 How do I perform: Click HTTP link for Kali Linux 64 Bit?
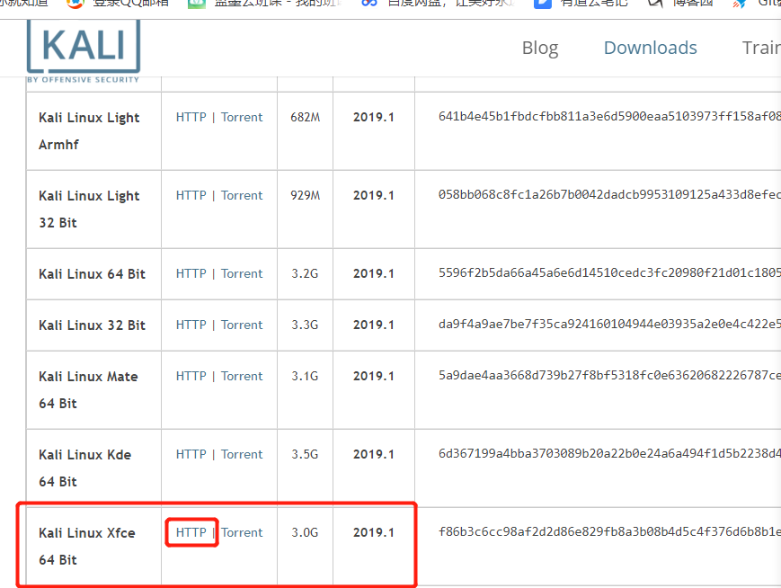pos(191,273)
